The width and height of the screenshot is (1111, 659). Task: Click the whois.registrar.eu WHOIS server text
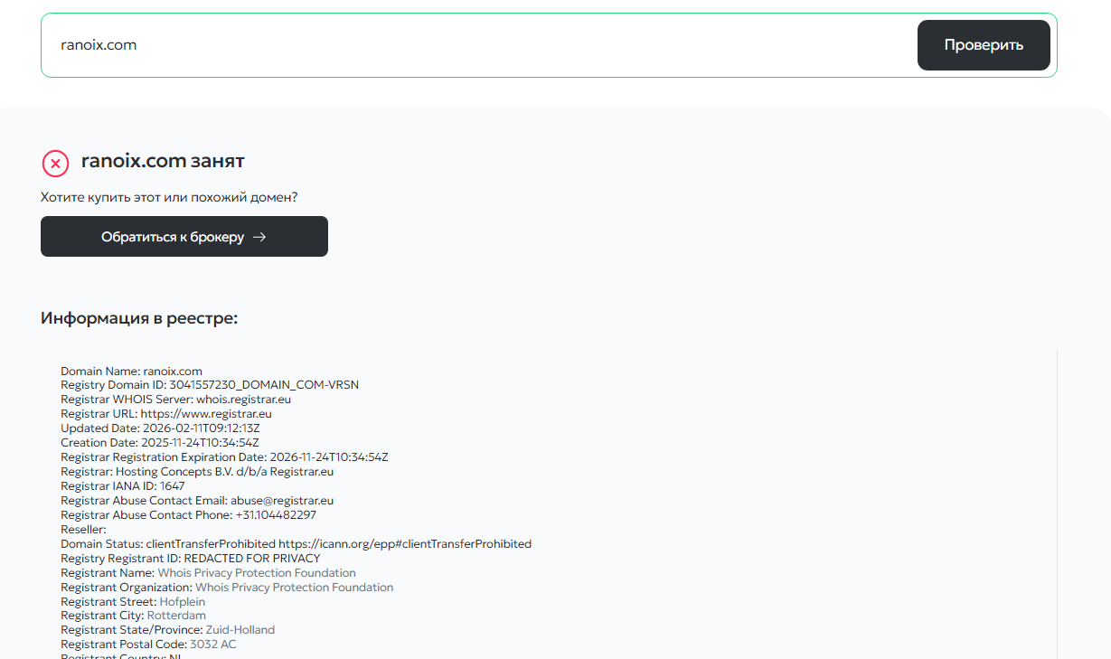[x=242, y=400]
